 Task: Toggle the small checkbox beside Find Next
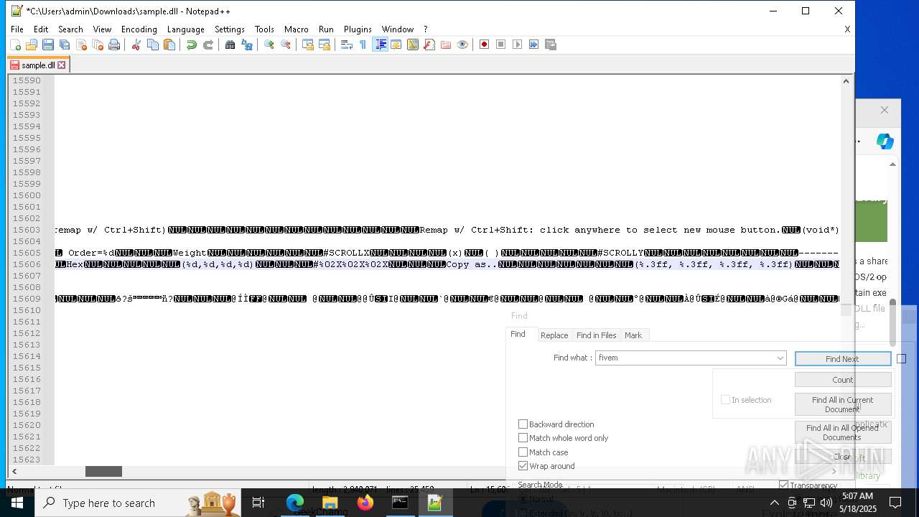click(x=902, y=359)
